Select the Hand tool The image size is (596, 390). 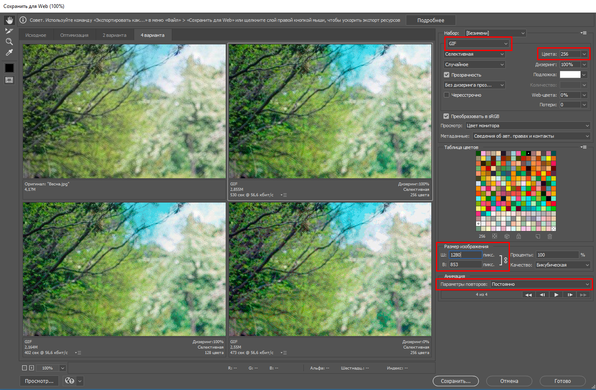[x=9, y=20]
